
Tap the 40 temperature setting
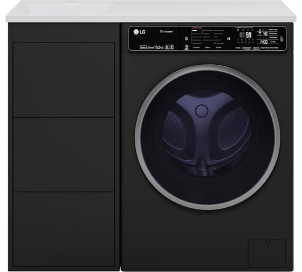pyautogui.click(x=265, y=34)
